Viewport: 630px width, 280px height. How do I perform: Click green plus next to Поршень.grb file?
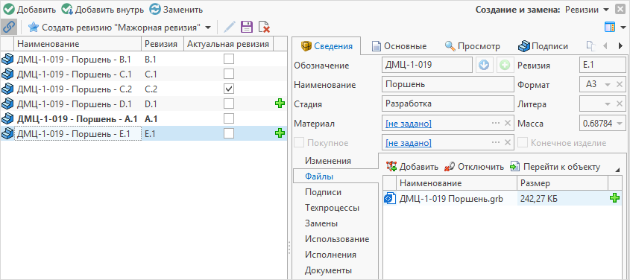(x=615, y=198)
